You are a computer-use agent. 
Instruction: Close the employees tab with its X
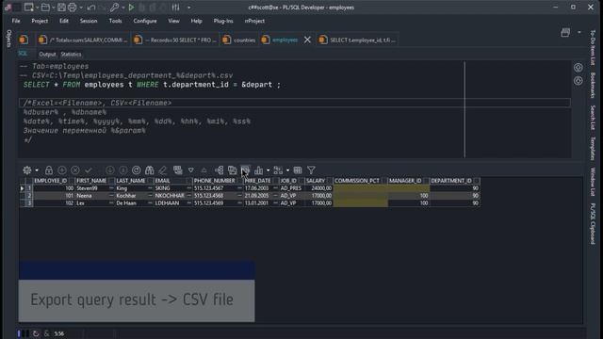point(307,40)
